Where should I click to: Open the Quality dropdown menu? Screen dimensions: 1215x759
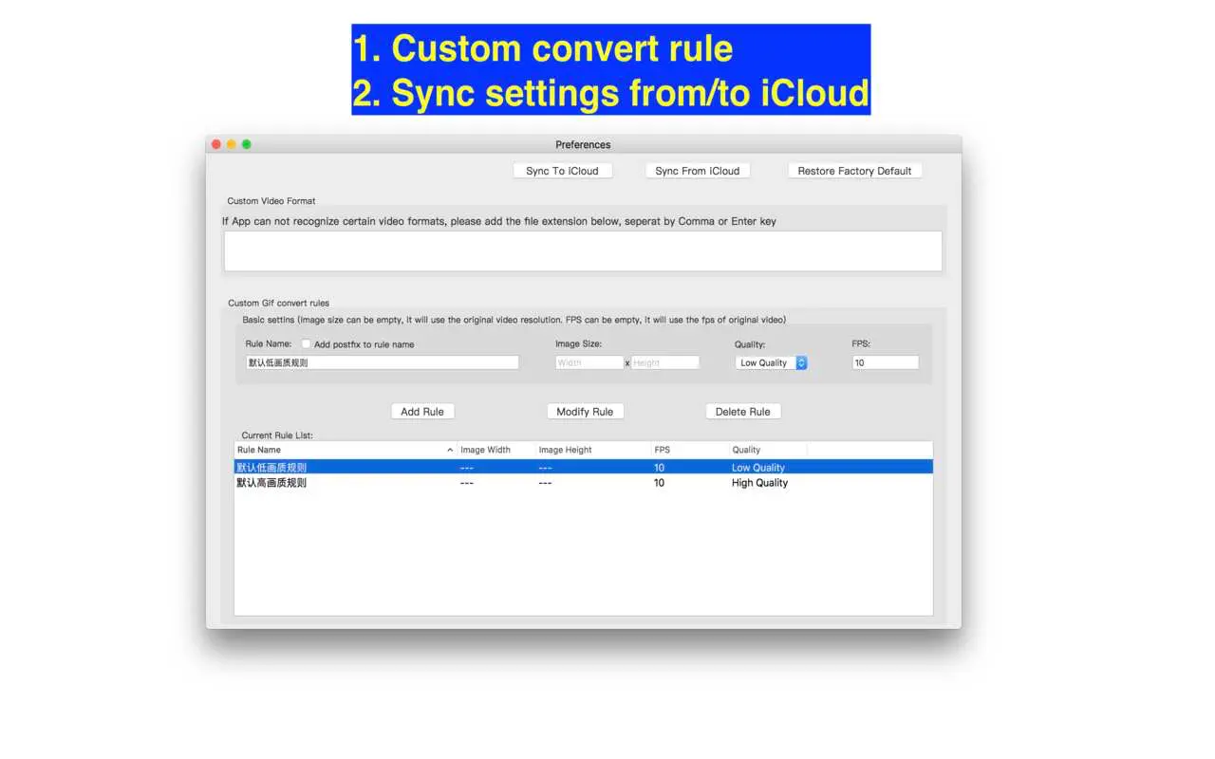click(x=771, y=362)
